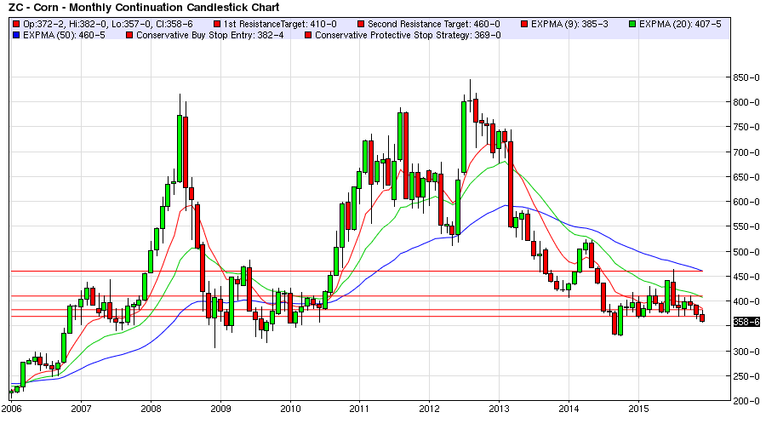Viewport: 766px width, 435px height.
Task: Click the 400-0 price axis label
Action: coord(746,301)
